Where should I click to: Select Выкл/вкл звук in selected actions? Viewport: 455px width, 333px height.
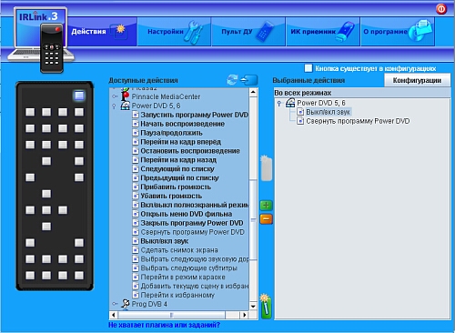328,112
